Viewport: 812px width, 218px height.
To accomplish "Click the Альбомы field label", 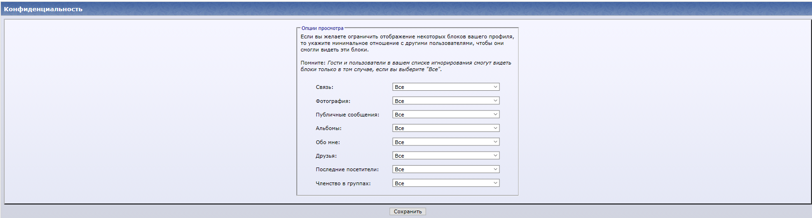I will pos(329,128).
